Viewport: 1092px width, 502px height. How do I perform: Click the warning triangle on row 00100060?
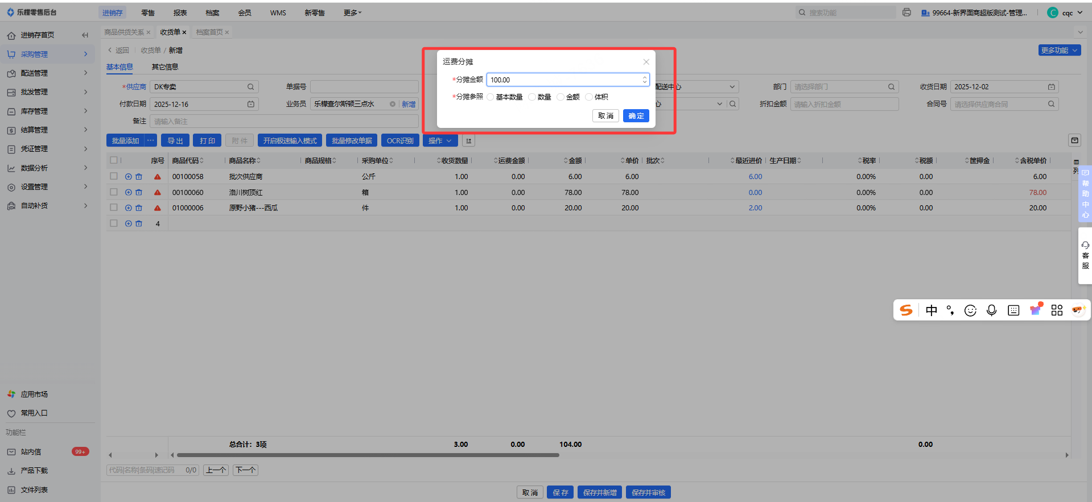point(158,193)
